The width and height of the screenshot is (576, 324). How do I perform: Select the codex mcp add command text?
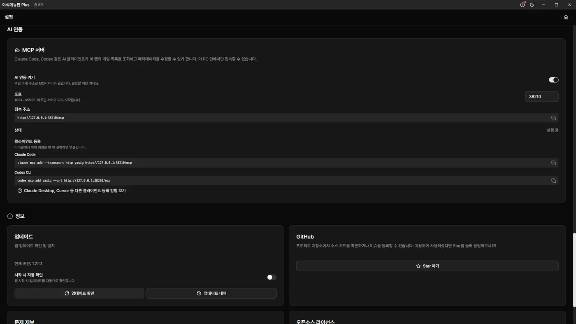click(x=64, y=180)
